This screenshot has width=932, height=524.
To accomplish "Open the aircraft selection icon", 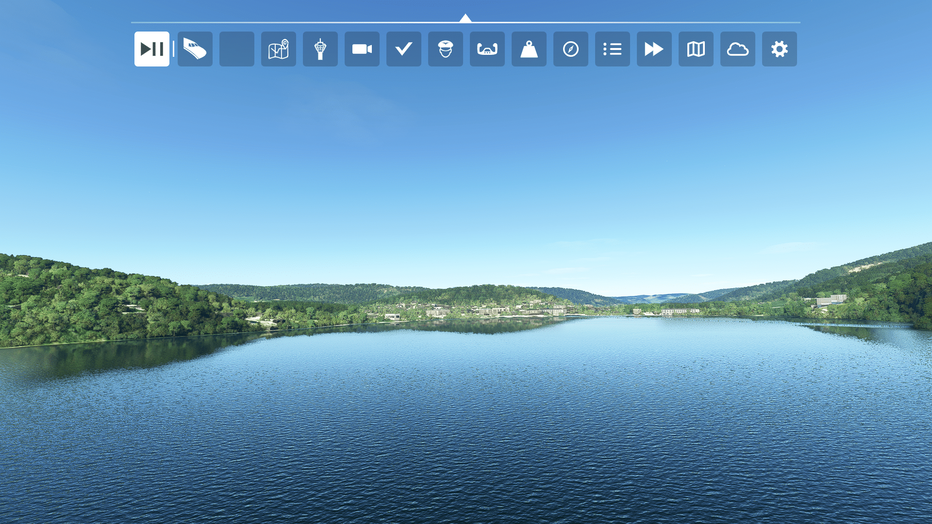I will pos(195,49).
